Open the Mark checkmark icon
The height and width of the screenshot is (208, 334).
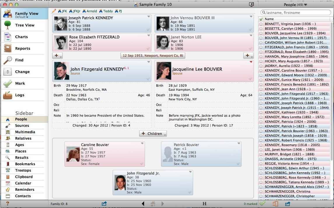(8, 83)
